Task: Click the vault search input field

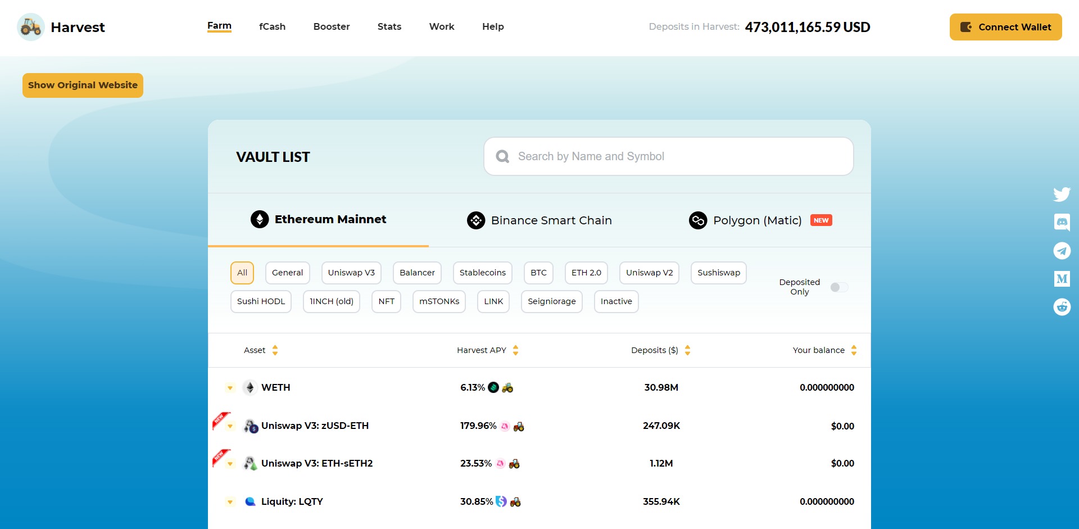Action: point(669,156)
